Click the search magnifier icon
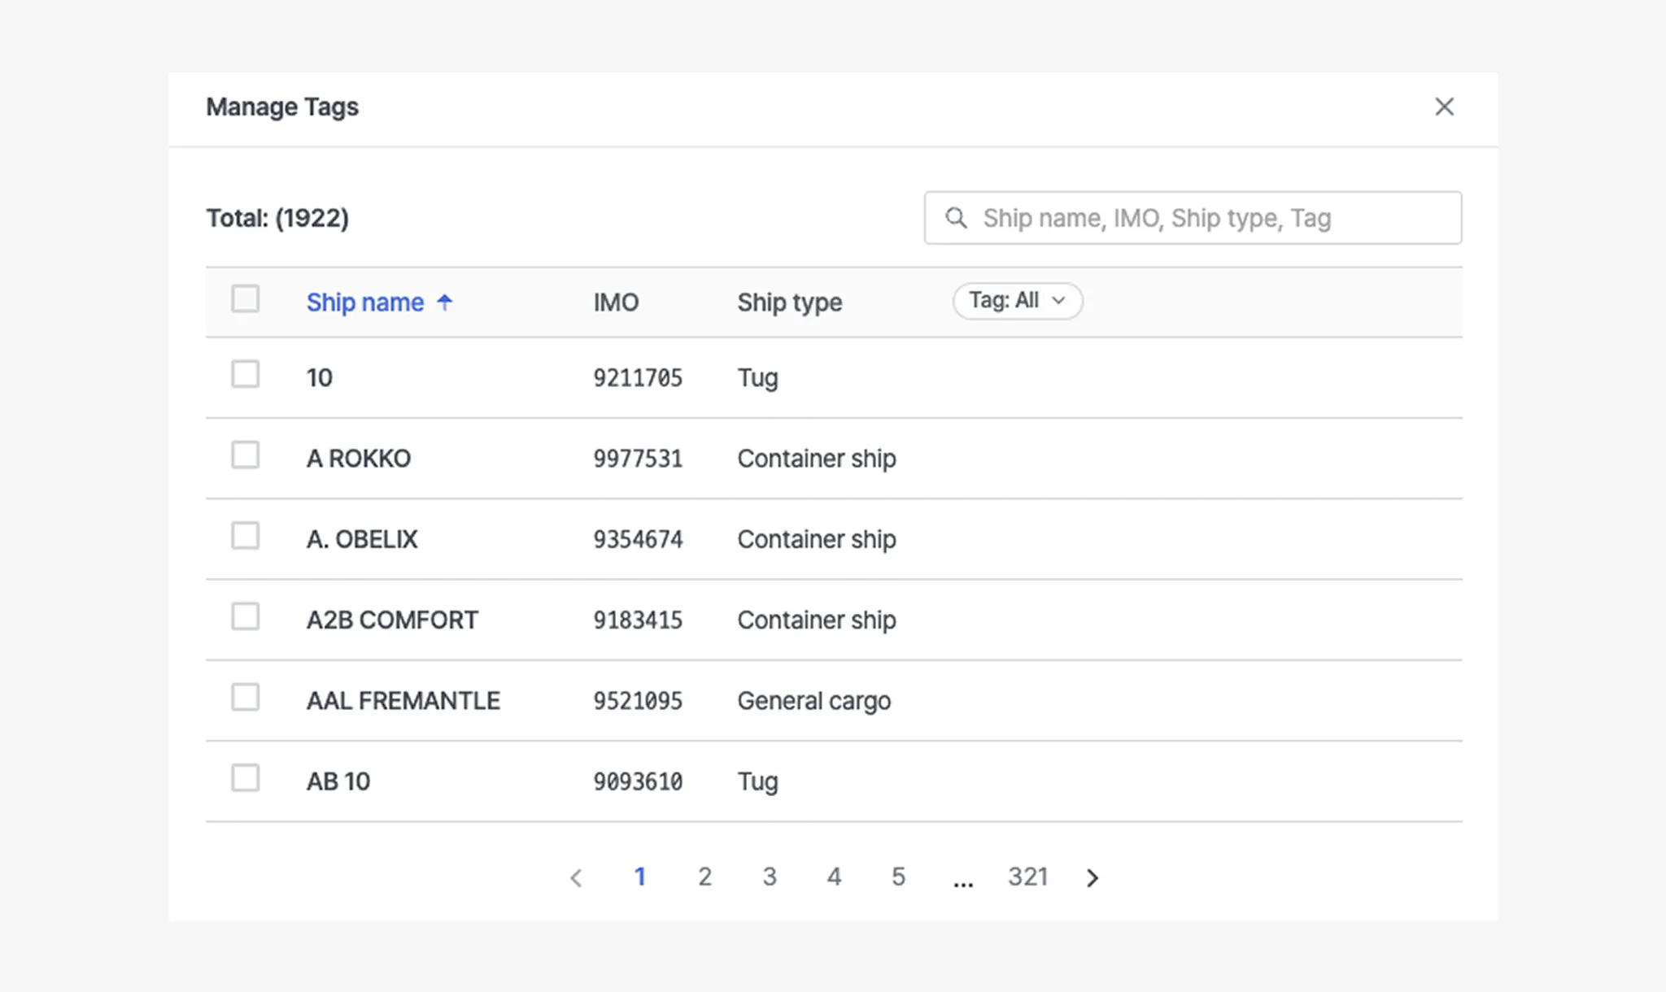Viewport: 1666px width, 992px height. pyautogui.click(x=957, y=218)
